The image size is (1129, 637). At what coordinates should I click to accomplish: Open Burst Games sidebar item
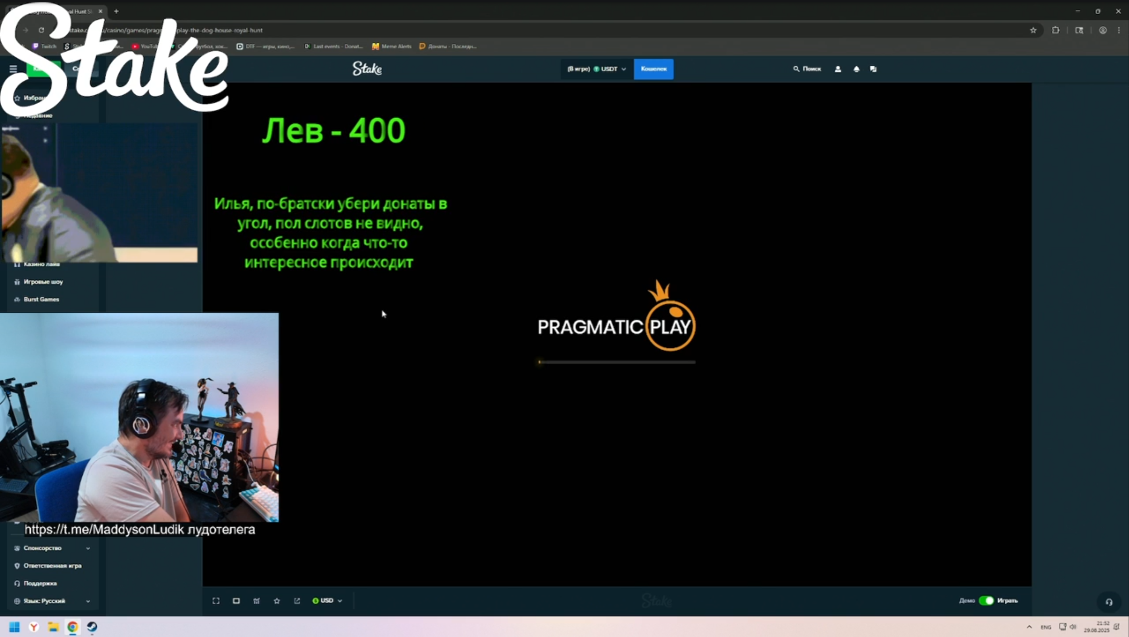(41, 299)
